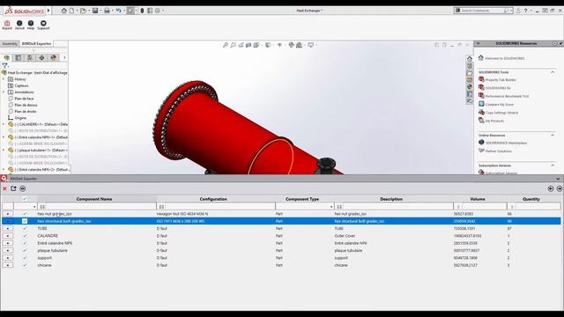564x317 pixels.
Task: Open the Support icon in the BIMDeX ribbon
Action: coord(43,25)
